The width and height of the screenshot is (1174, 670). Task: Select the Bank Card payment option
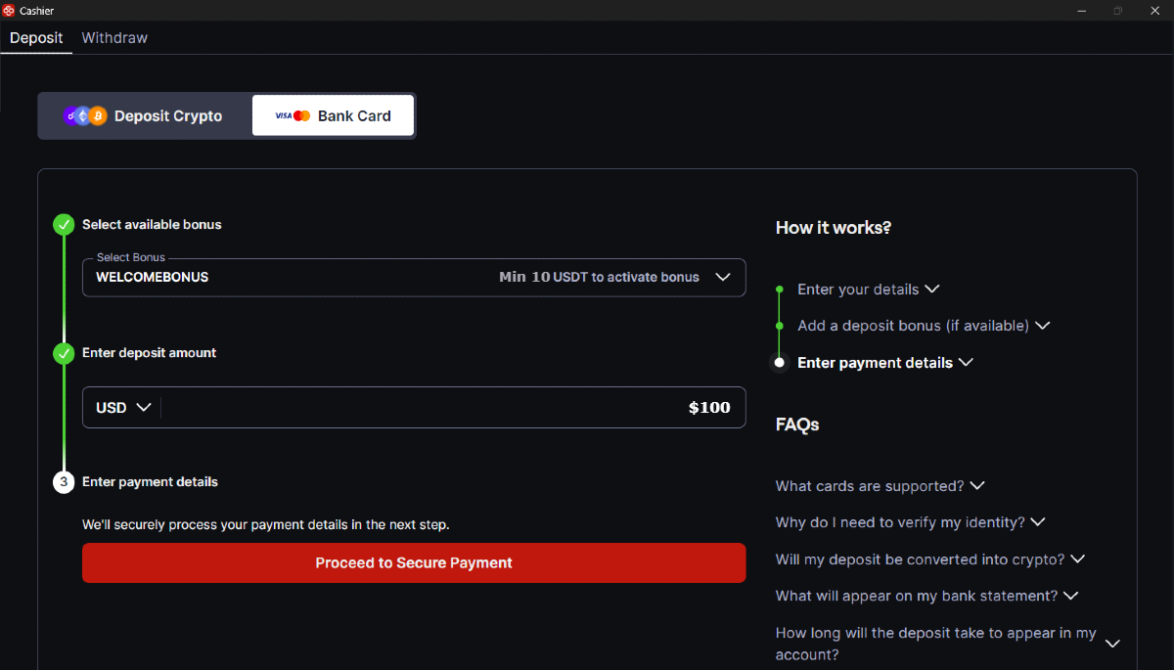tap(333, 115)
